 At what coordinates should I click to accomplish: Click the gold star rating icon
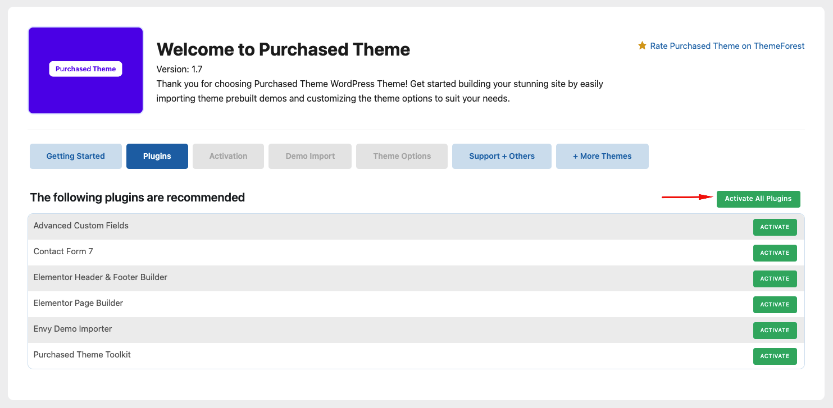[642, 45]
